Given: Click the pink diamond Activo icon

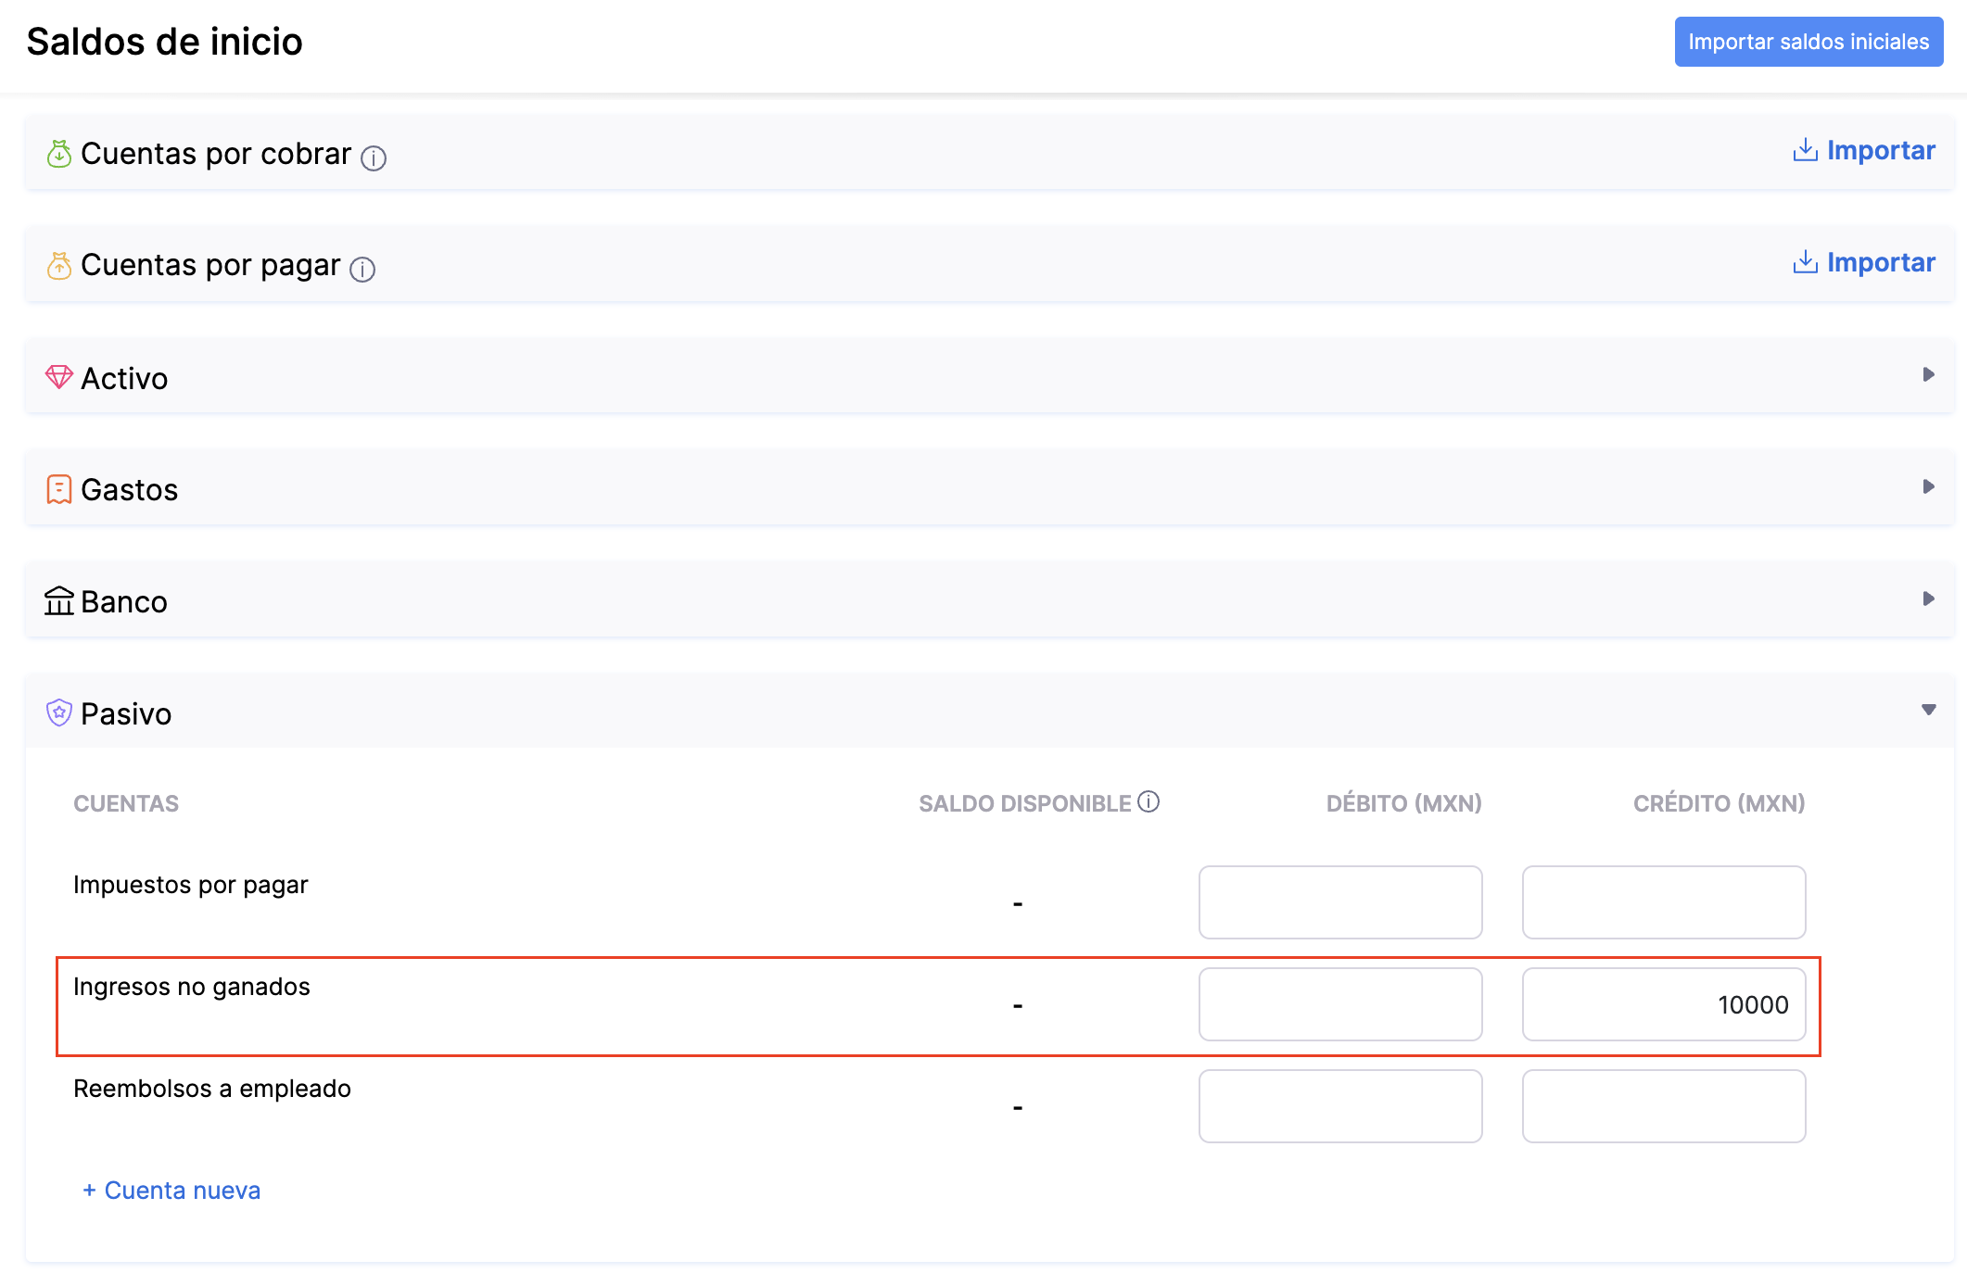Looking at the screenshot, I should [58, 377].
